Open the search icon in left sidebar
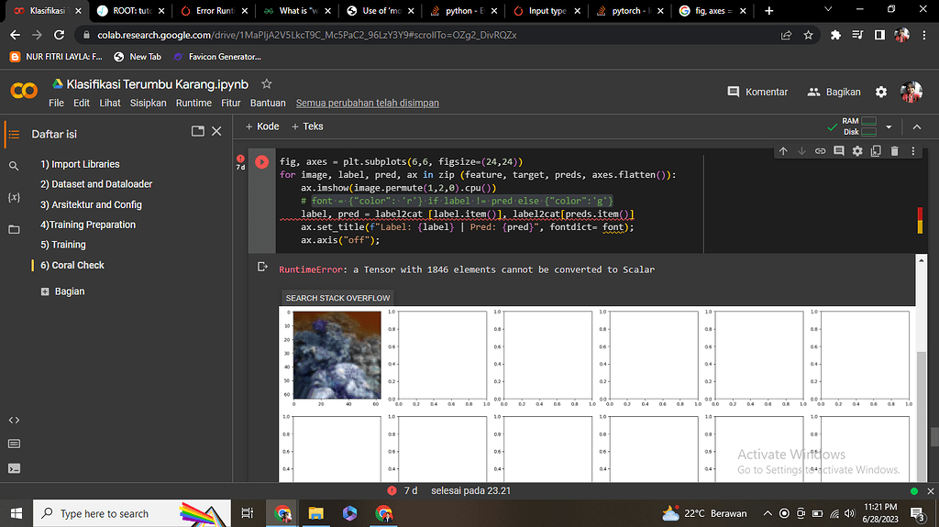 (14, 166)
